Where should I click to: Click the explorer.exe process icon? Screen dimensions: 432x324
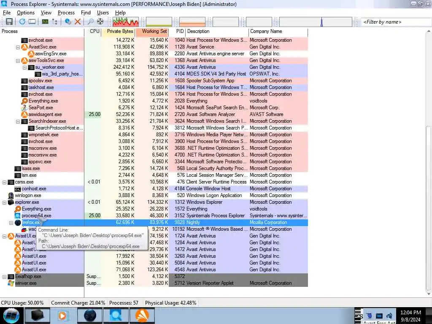11,202
